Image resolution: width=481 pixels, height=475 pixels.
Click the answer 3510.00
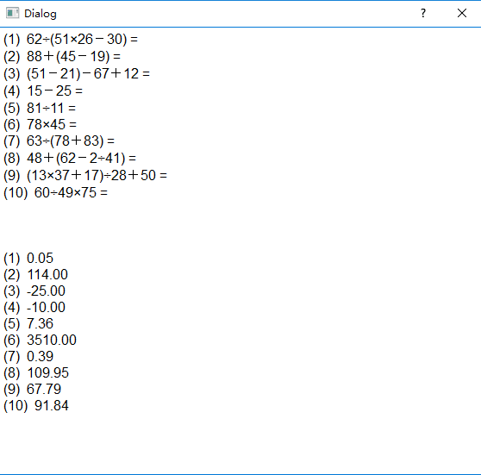pos(40,340)
